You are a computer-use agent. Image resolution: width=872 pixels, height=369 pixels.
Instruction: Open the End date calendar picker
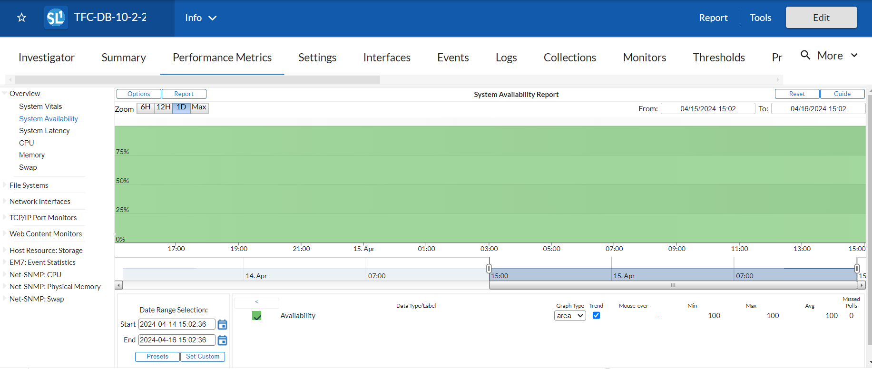222,340
